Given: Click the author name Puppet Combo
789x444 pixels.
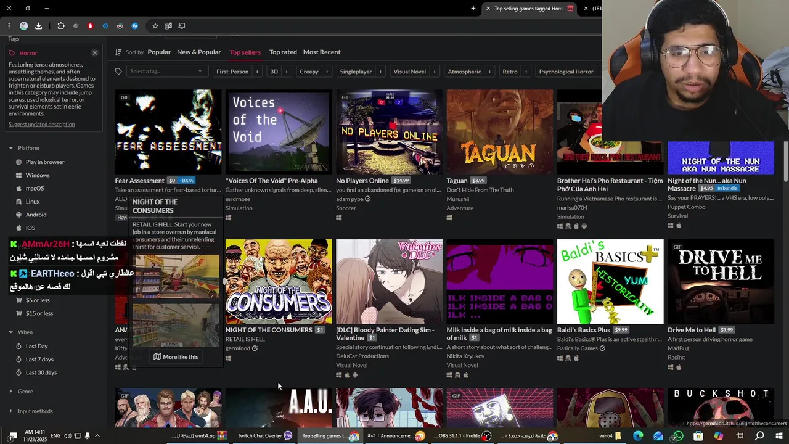Looking at the screenshot, I should pos(686,207).
